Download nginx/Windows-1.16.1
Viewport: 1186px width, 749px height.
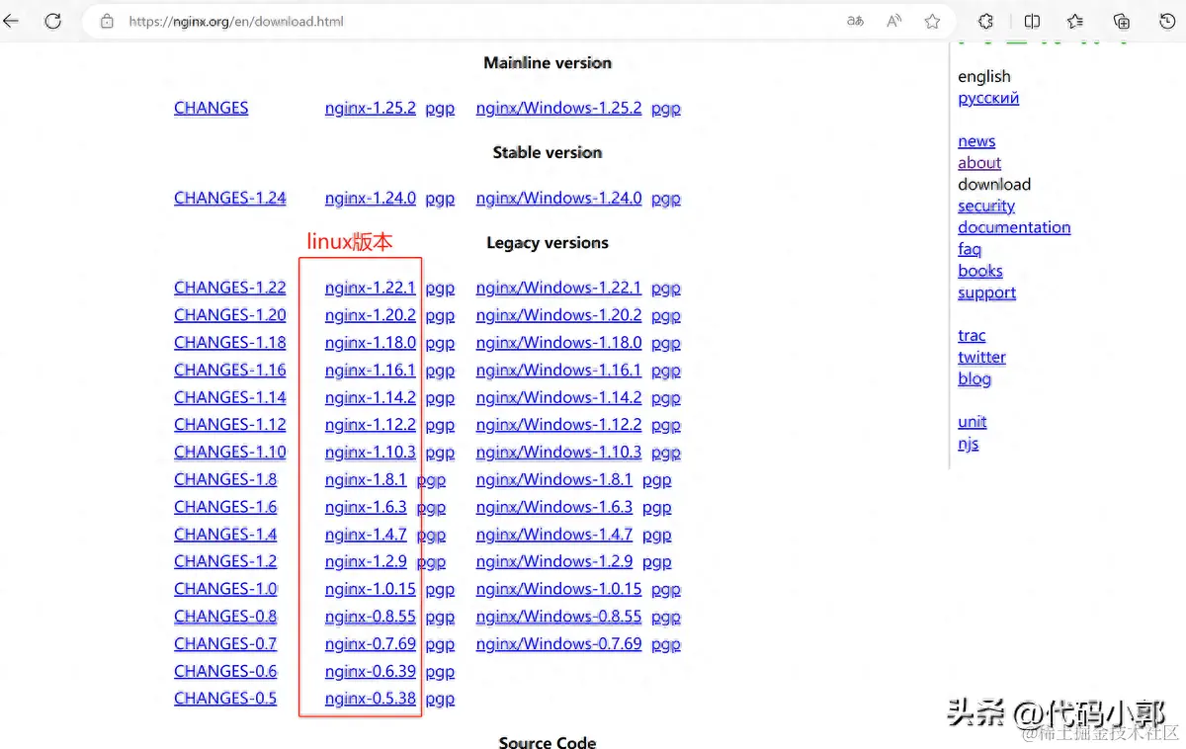point(558,371)
